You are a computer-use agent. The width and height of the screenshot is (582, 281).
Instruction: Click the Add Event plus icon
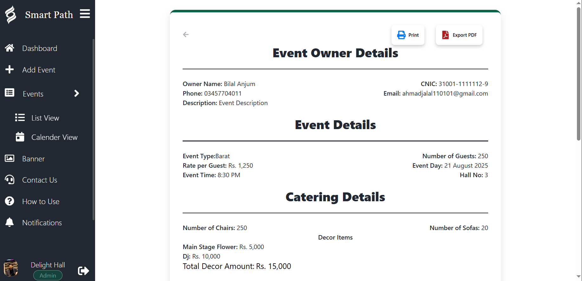coord(10,70)
